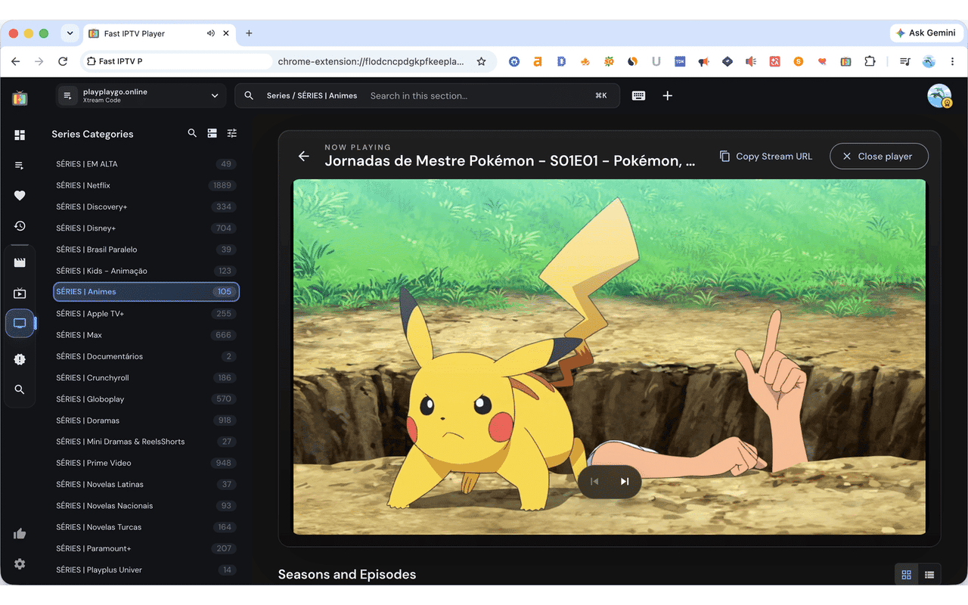
Task: Click the Fast IPTV app logo
Action: (x=20, y=98)
